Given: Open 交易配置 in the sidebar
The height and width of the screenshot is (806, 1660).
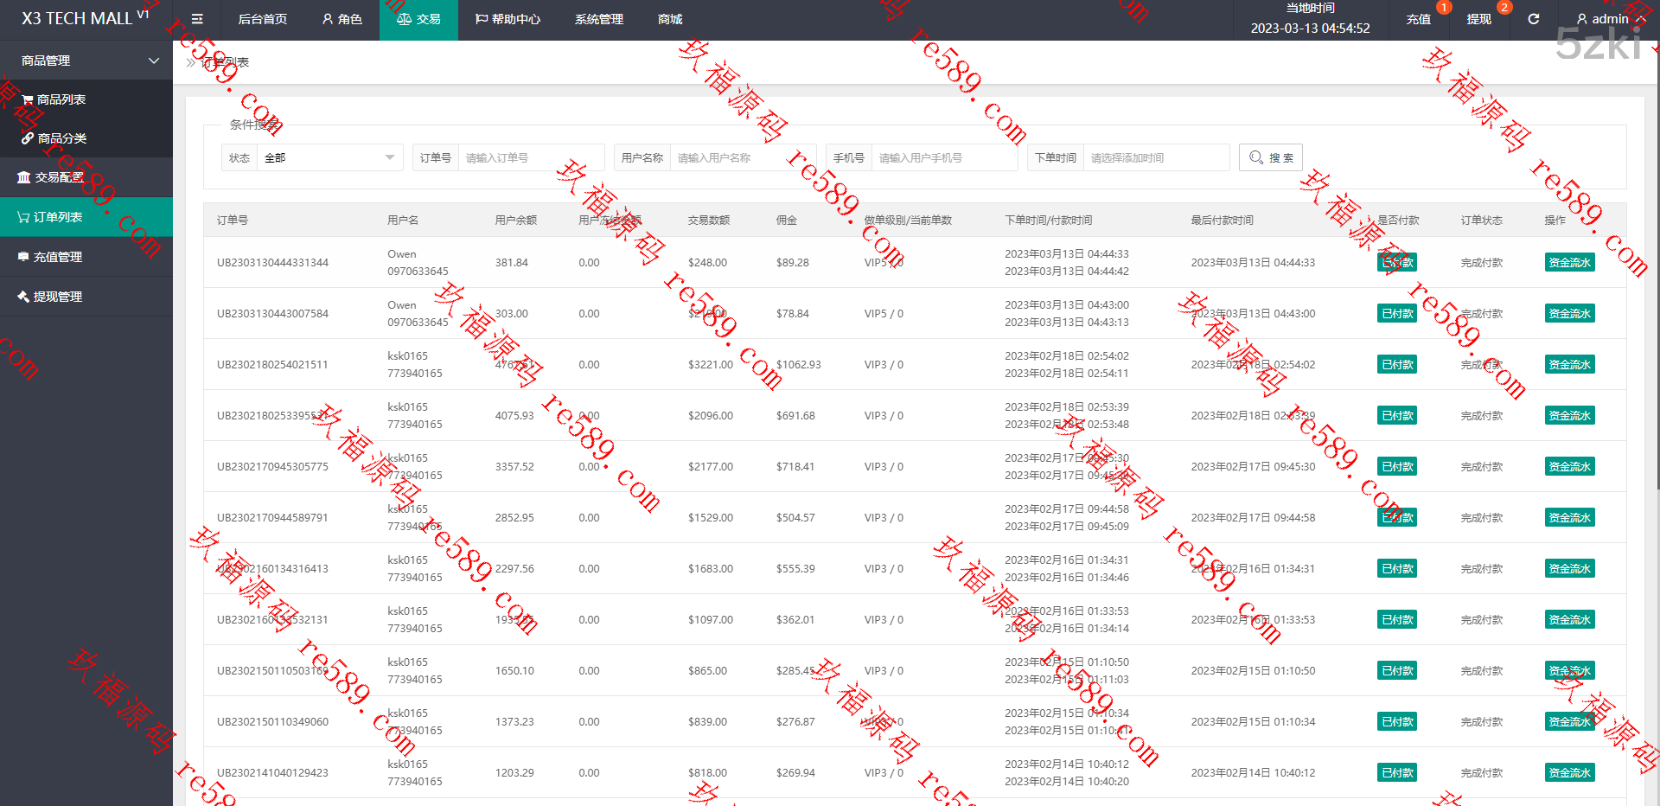Looking at the screenshot, I should coord(59,177).
